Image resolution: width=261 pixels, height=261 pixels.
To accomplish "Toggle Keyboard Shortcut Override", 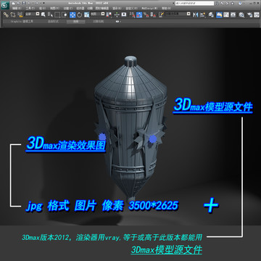I will [124, 14].
